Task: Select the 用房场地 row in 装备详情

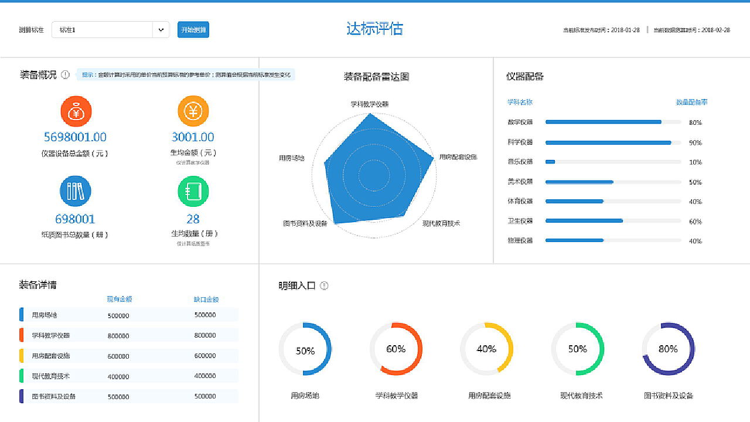Action: 129,315
